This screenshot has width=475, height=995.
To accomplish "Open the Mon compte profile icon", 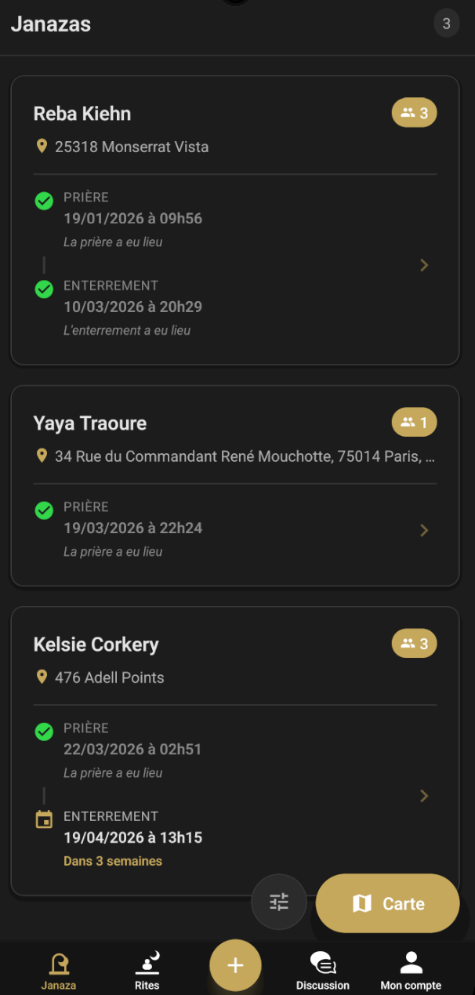I will point(412,968).
